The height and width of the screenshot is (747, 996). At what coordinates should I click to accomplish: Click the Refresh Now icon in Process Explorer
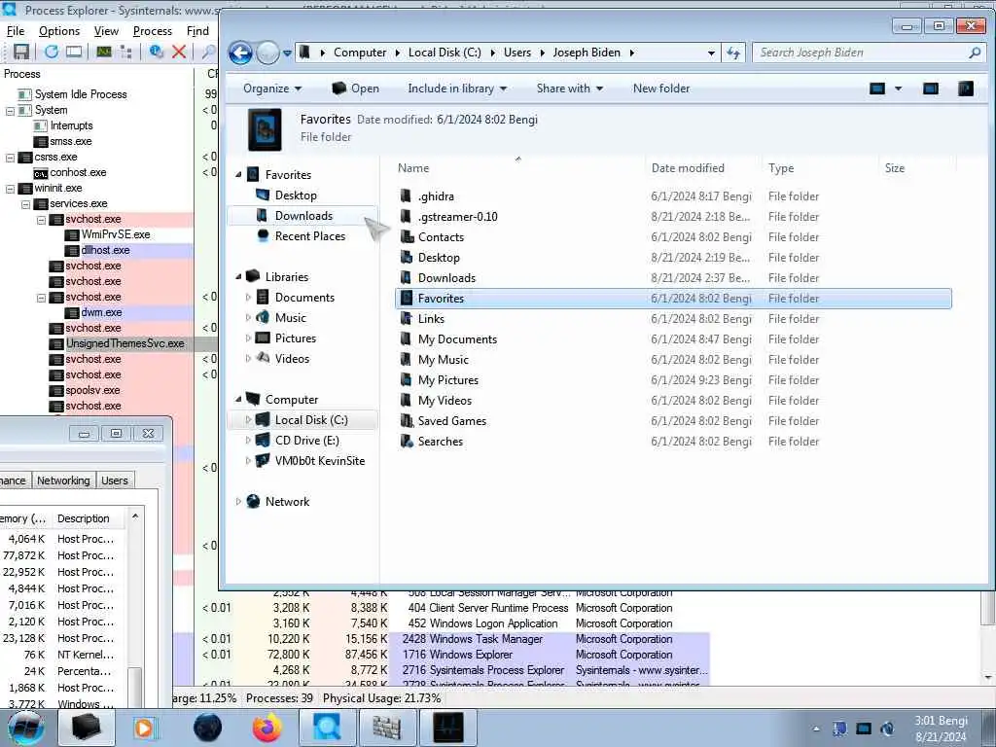pos(51,52)
